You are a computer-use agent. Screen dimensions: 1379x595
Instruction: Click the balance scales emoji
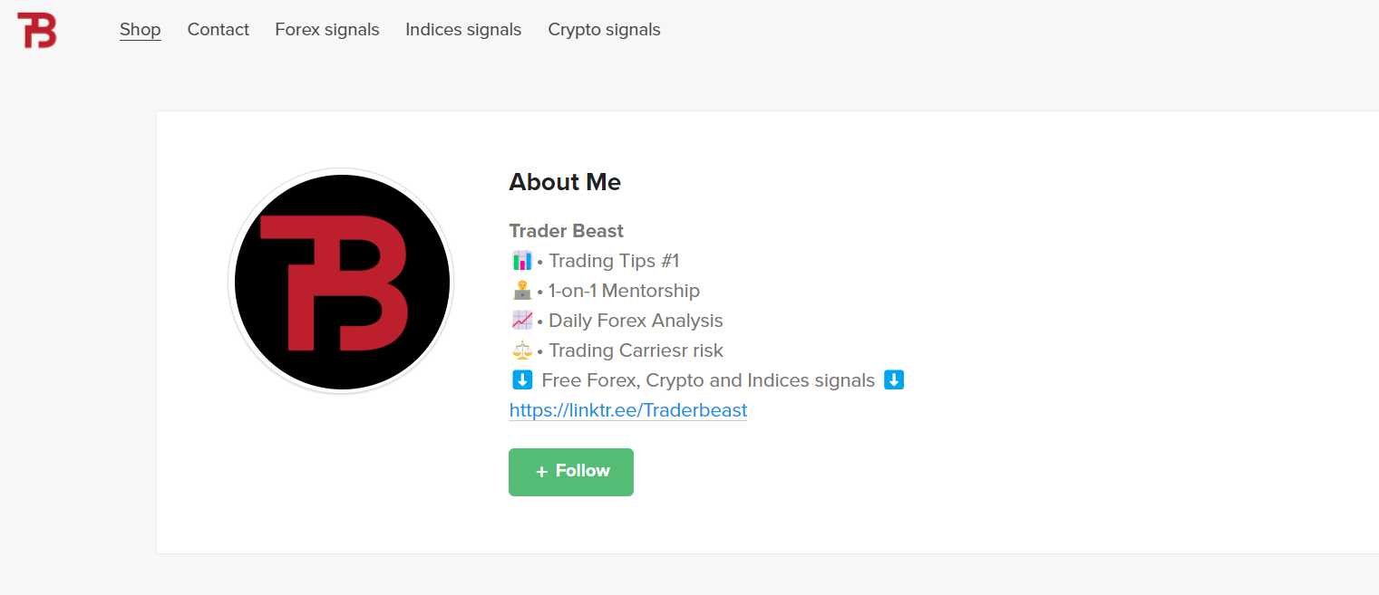521,350
